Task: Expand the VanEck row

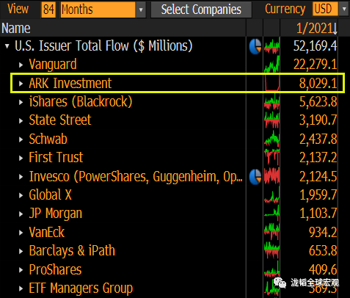Action: tap(21, 233)
